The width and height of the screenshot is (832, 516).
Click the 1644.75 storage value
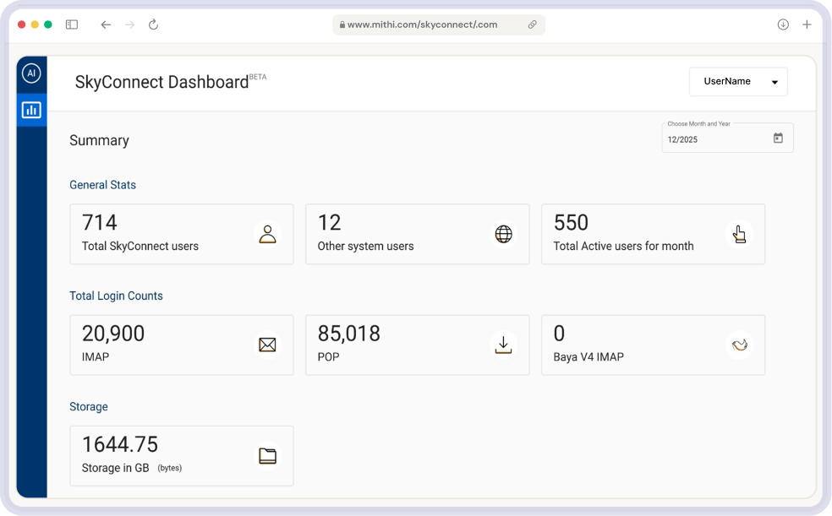(120, 444)
